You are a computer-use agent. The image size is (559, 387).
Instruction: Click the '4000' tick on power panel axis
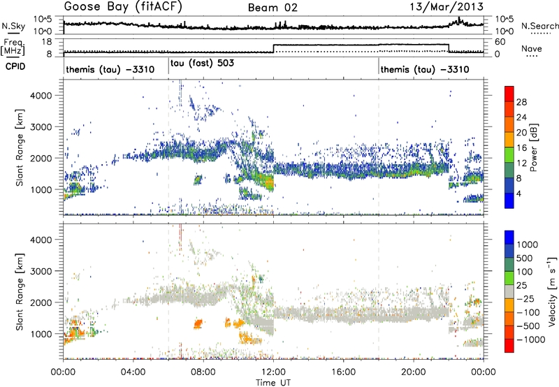pyautogui.click(x=41, y=96)
